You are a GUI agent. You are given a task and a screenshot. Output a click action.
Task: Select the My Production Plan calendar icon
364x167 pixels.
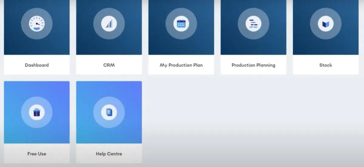coord(181,24)
